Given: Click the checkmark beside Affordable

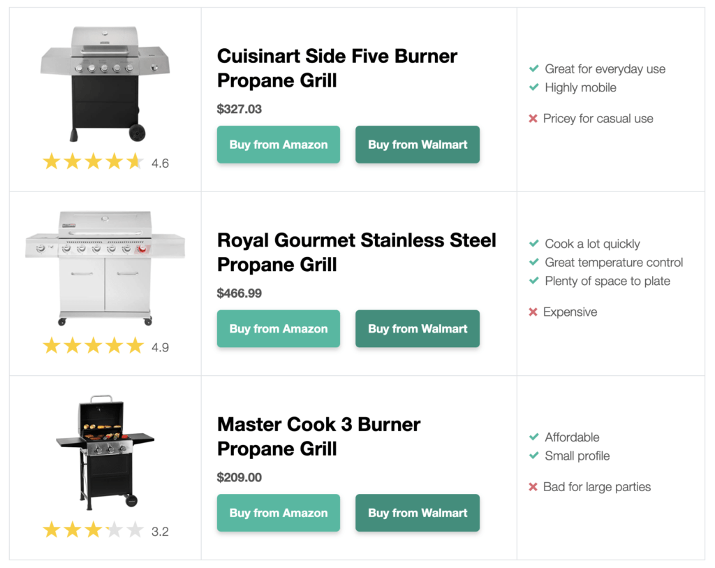Looking at the screenshot, I should point(534,437).
